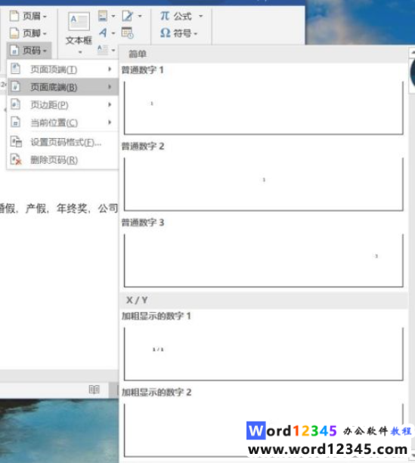Select the 加粗显示的数字 1 thumbnail
The height and width of the screenshot is (463, 415).
tap(263, 353)
